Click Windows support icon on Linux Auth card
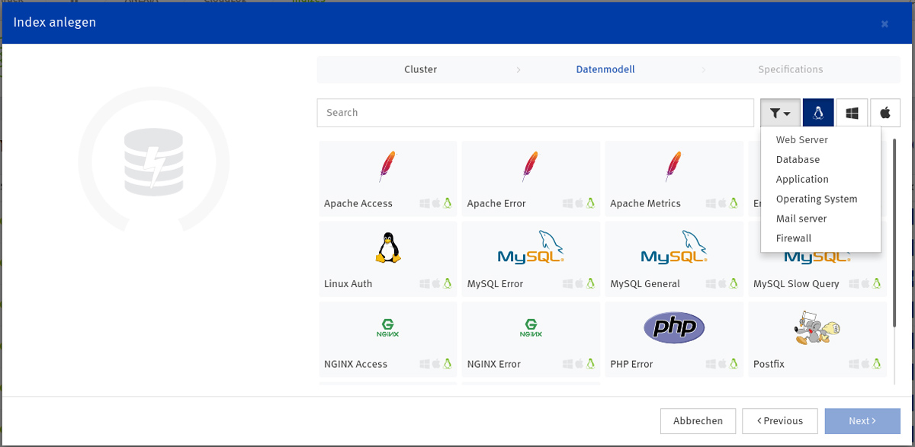915x447 pixels. (x=425, y=283)
